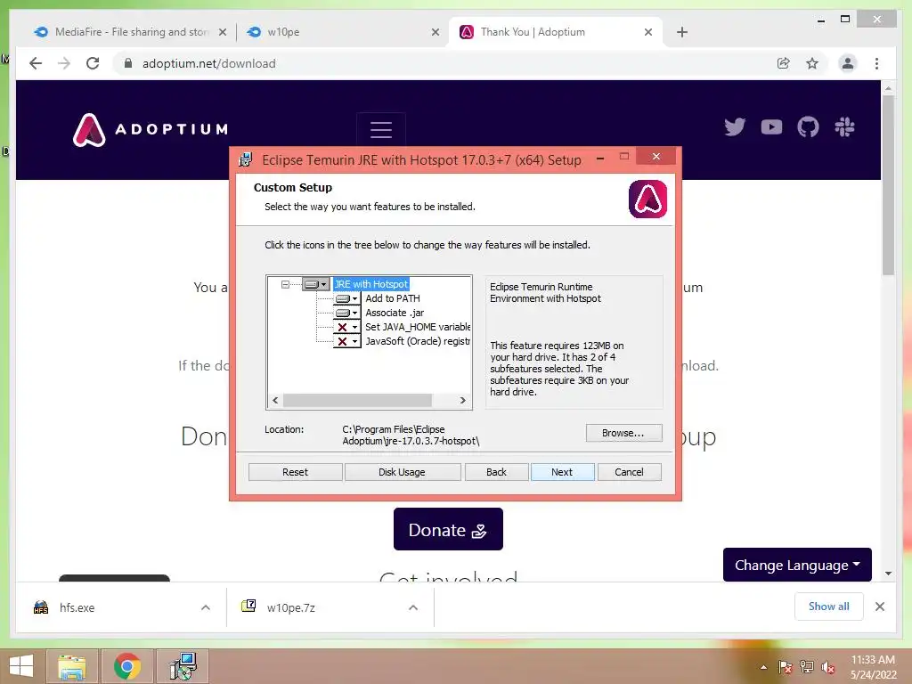Click feature tree scroll right arrow

[463, 400]
